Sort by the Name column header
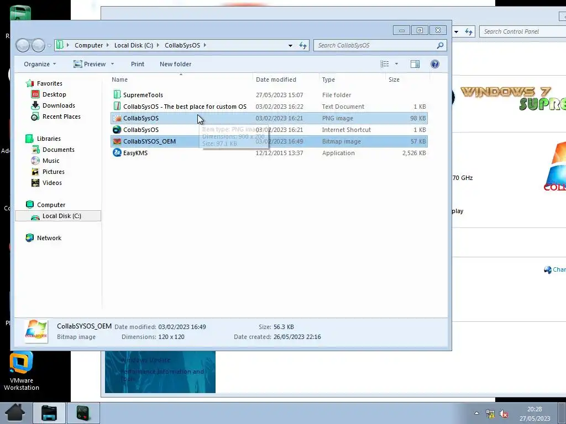The height and width of the screenshot is (424, 566). 181,79
